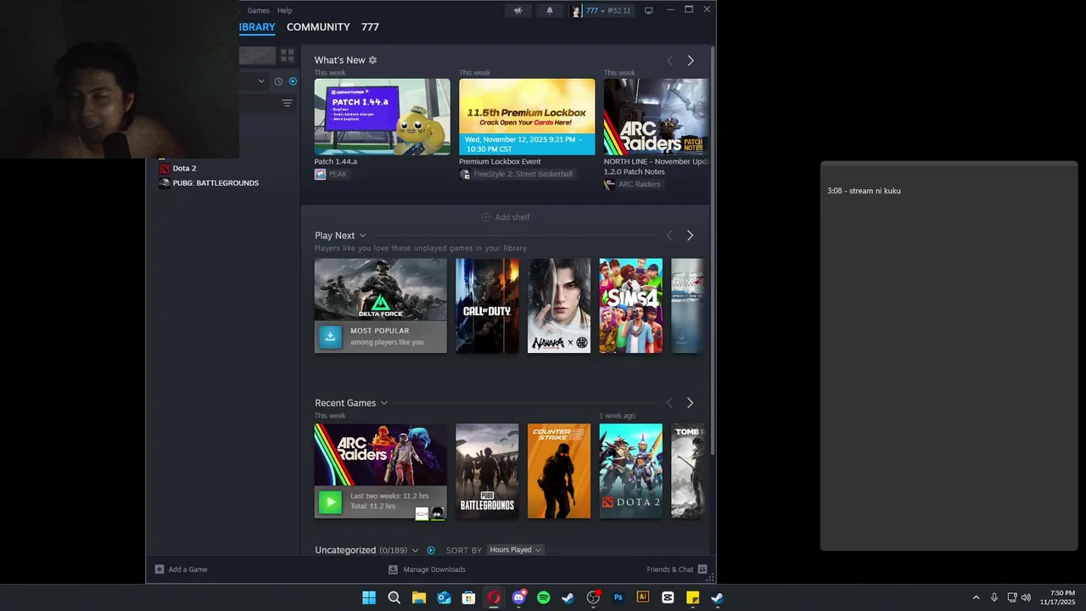The width and height of the screenshot is (1086, 611).
Task: Click PEAK game icon under Patch 1.44.a
Action: pos(320,174)
